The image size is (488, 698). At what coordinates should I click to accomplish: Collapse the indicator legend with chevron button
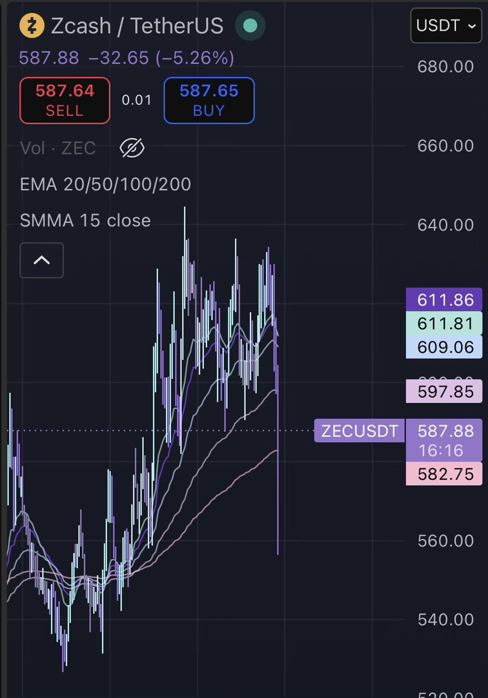(x=41, y=260)
